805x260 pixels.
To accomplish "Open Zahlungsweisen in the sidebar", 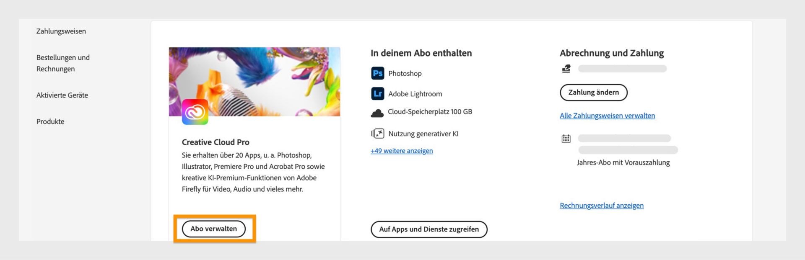I will click(61, 31).
